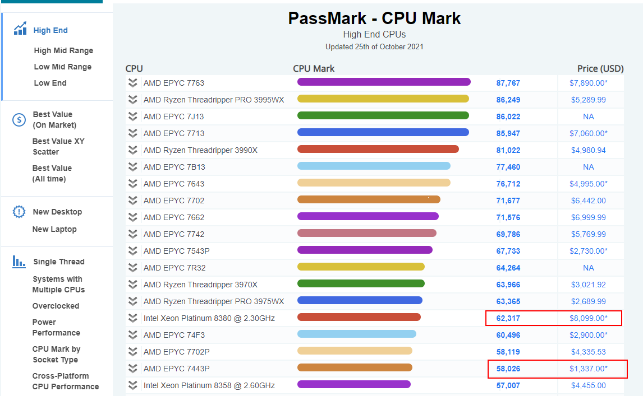Click the 62,317 score for Xeon 8380
The width and height of the screenshot is (643, 396).
click(508, 318)
